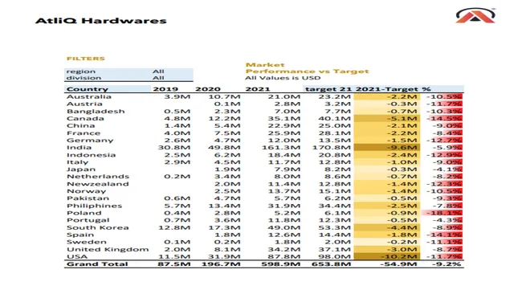Viewport: 522px width, 294px height.
Task: Select United Kingdom's target 37.1M
Action: point(335,249)
